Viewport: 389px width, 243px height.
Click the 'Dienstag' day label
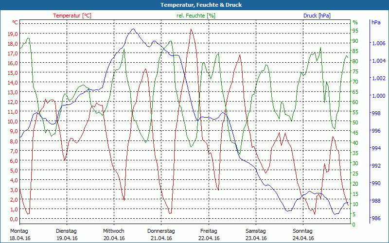66,231
